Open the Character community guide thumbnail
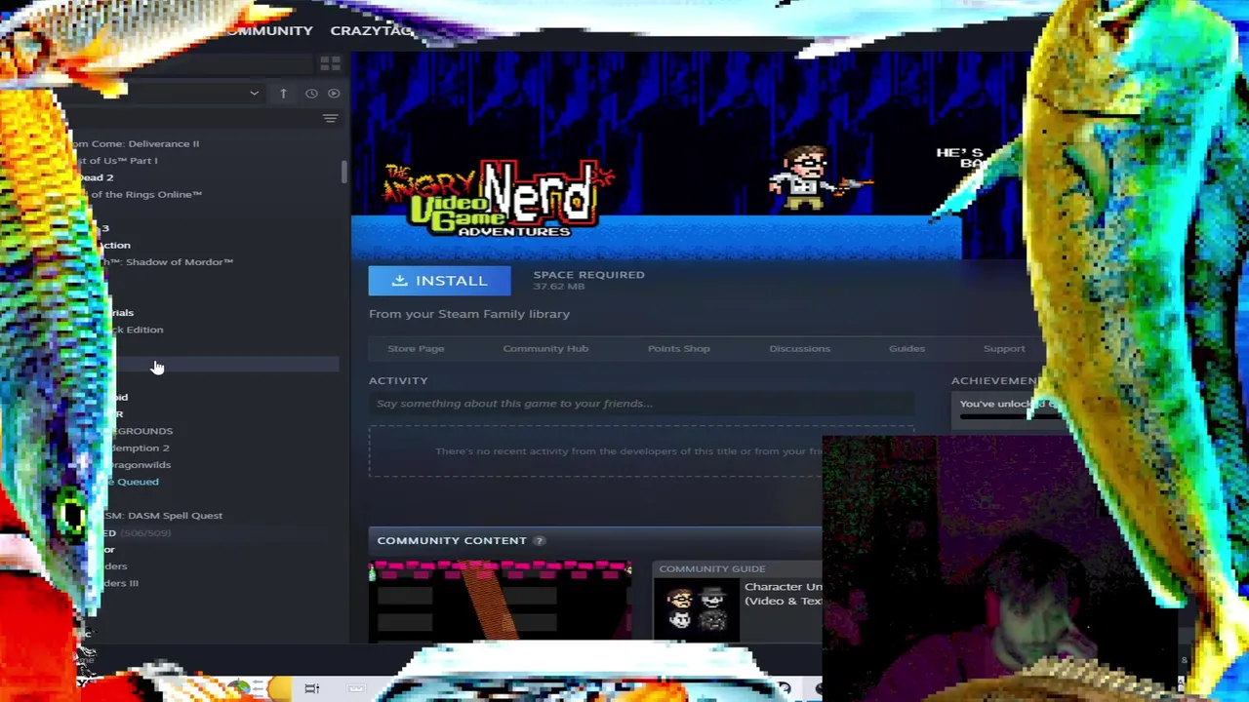The image size is (1249, 702). click(x=697, y=608)
